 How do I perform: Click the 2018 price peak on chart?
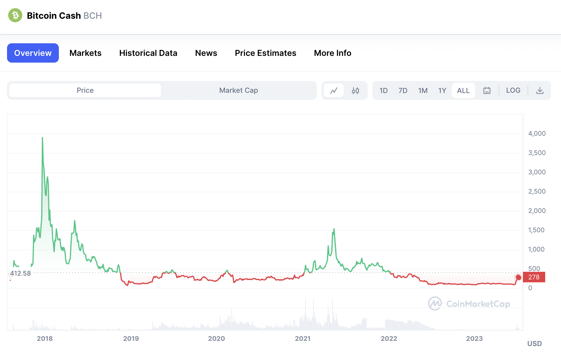pos(42,138)
